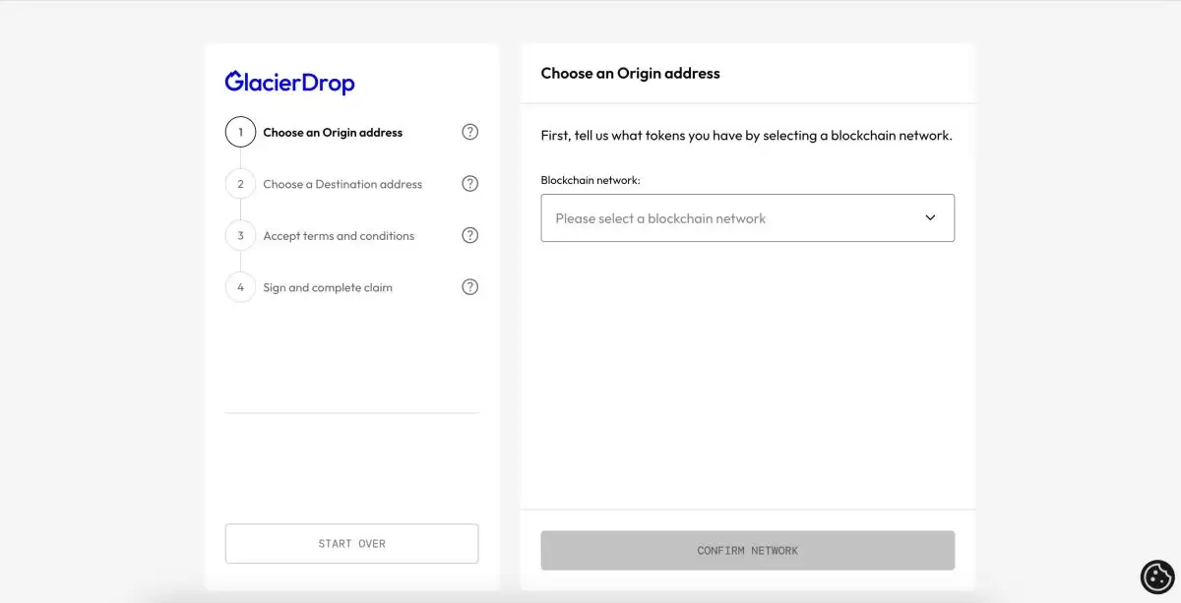Click the 'Blockchain network:' field label
The image size is (1181, 603).
coord(590,181)
